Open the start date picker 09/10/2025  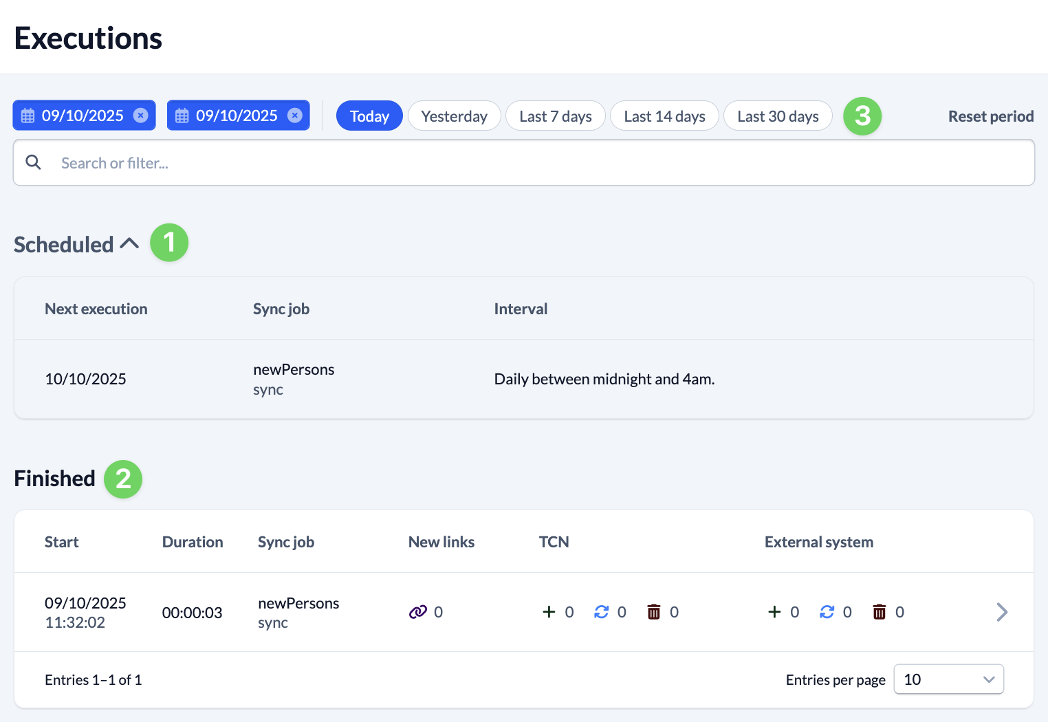(84, 116)
